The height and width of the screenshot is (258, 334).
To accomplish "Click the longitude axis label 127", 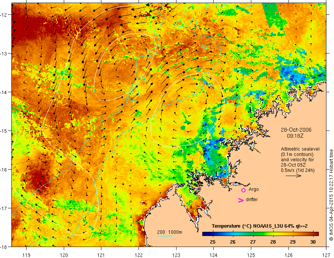I will point(326,255).
